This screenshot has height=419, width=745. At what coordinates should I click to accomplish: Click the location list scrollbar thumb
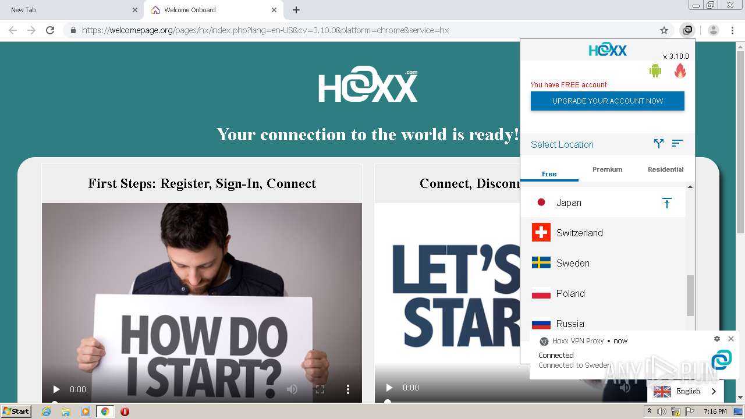pyautogui.click(x=690, y=296)
